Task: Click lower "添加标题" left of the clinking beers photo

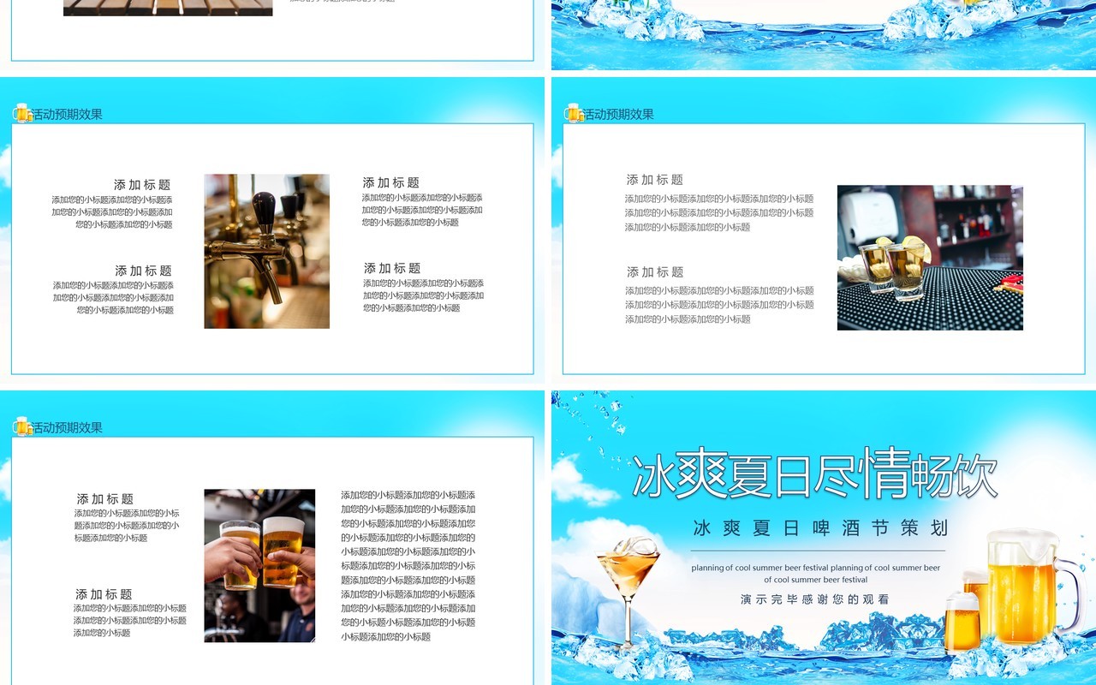Action: coord(104,594)
